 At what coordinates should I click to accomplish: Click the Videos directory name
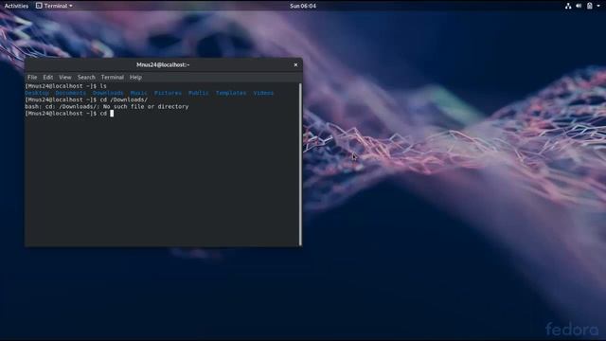tap(263, 93)
